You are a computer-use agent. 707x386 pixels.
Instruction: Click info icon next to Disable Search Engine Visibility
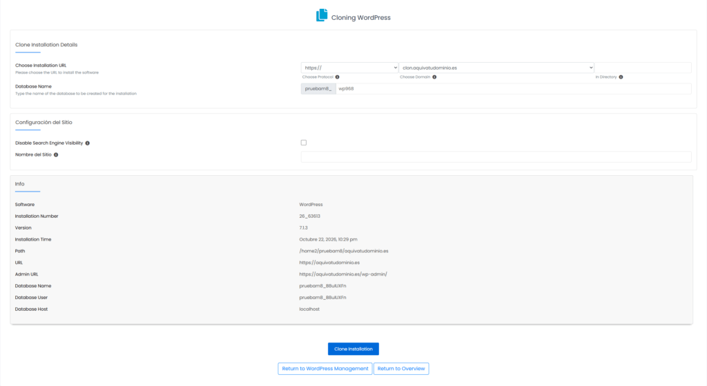pyautogui.click(x=88, y=143)
